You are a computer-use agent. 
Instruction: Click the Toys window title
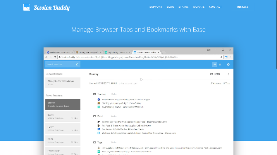click(100, 142)
